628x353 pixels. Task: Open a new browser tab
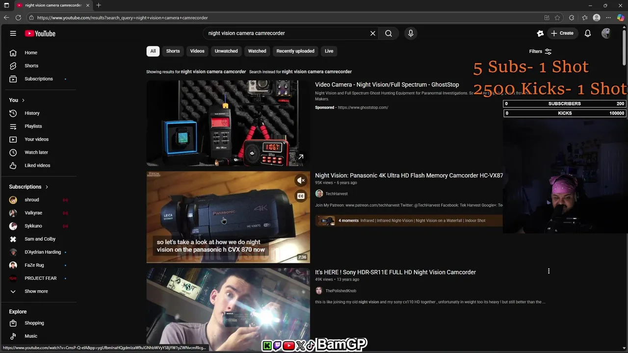point(99,5)
